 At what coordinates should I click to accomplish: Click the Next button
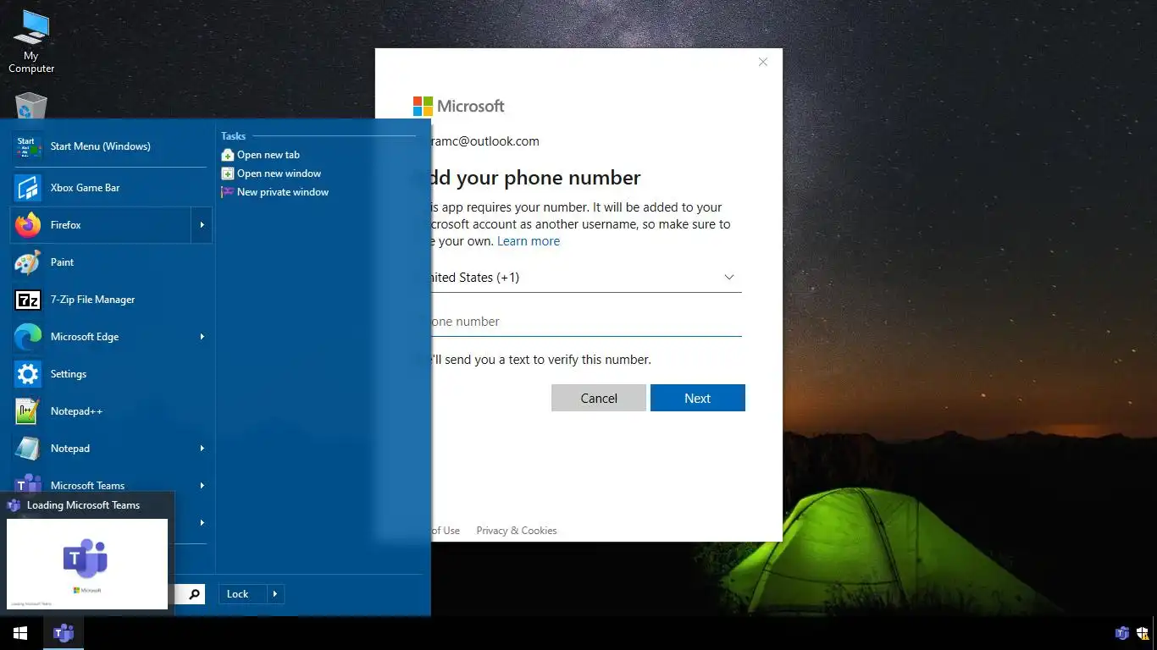[698, 398]
